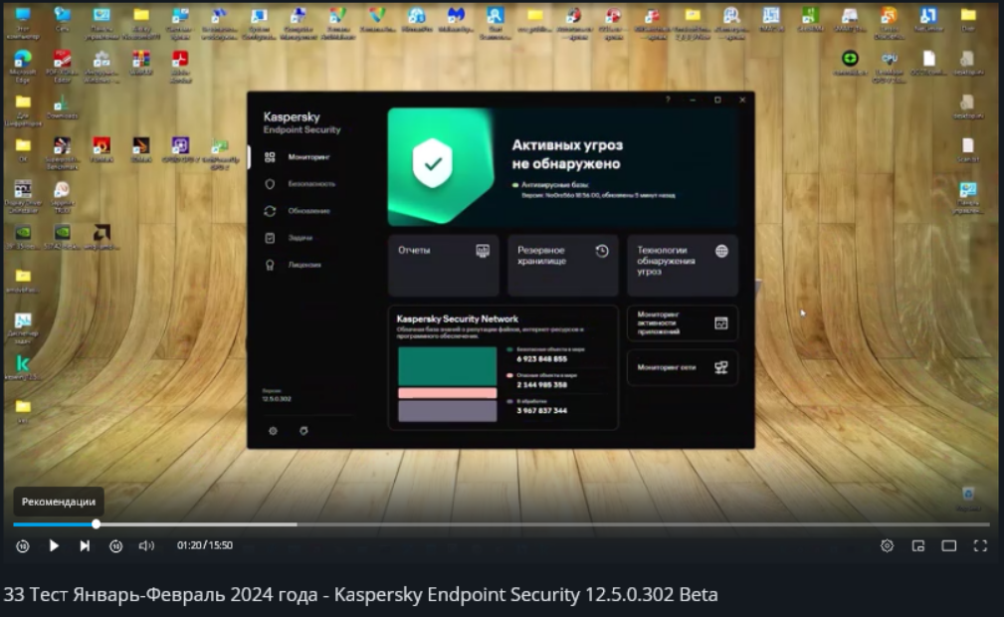The width and height of the screenshot is (1004, 617).
Task: Open Superposition Benchmark desktop shortcut
Action: pyautogui.click(x=62, y=154)
